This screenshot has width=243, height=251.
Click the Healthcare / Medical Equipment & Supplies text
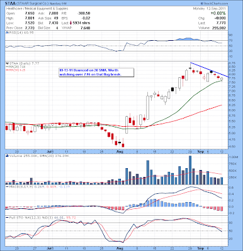[x=37, y=9]
